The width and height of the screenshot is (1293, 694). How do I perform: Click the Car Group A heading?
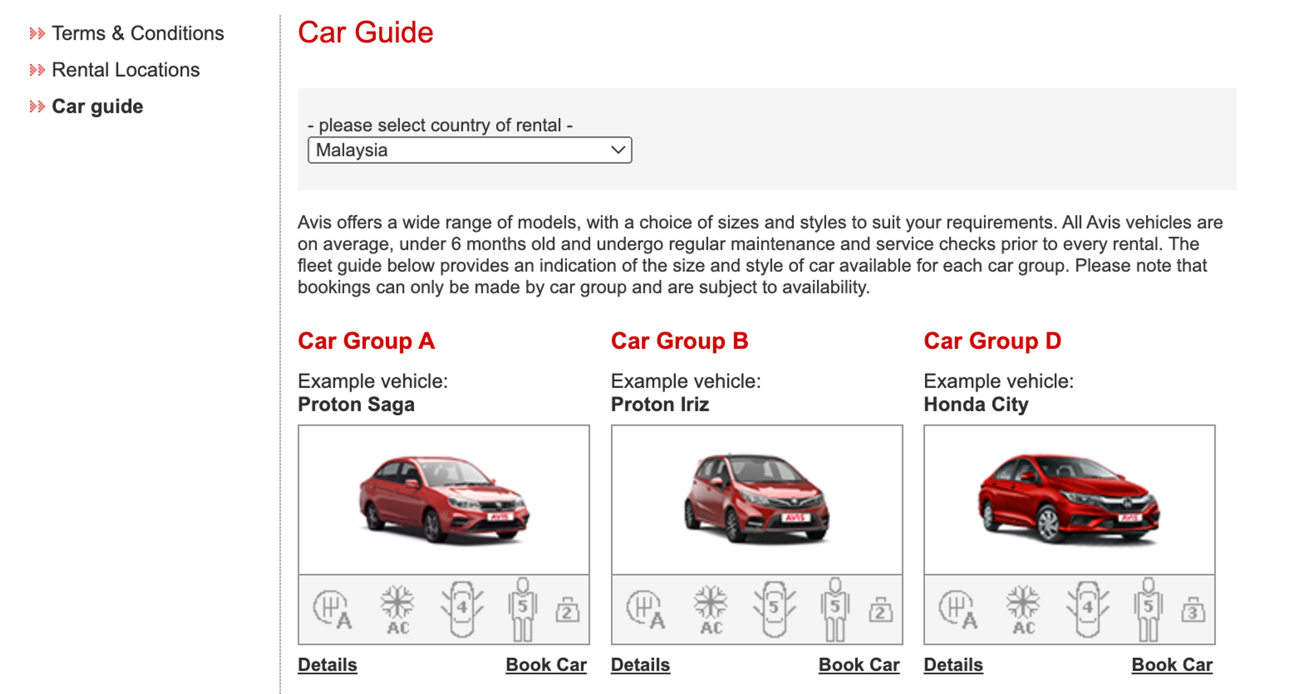(x=366, y=341)
